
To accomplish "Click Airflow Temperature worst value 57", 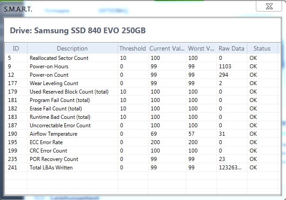I will pyautogui.click(x=192, y=134).
